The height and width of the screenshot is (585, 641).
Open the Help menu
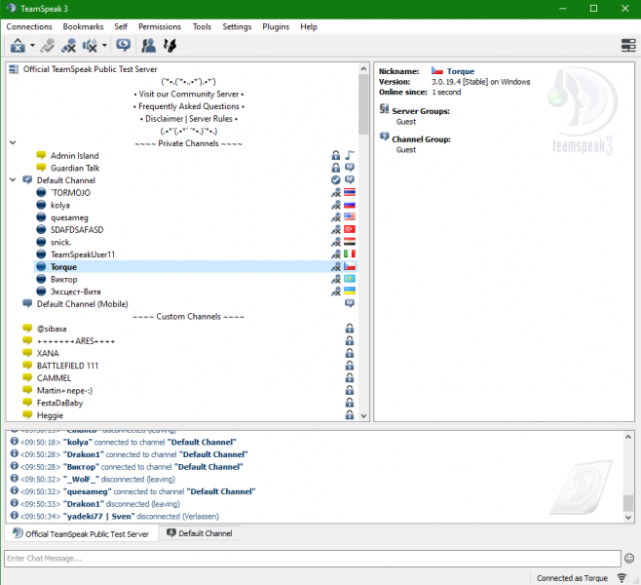[309, 26]
